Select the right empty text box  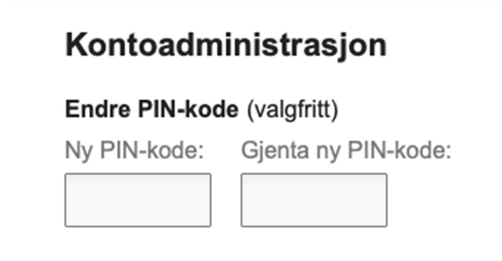[314, 200]
